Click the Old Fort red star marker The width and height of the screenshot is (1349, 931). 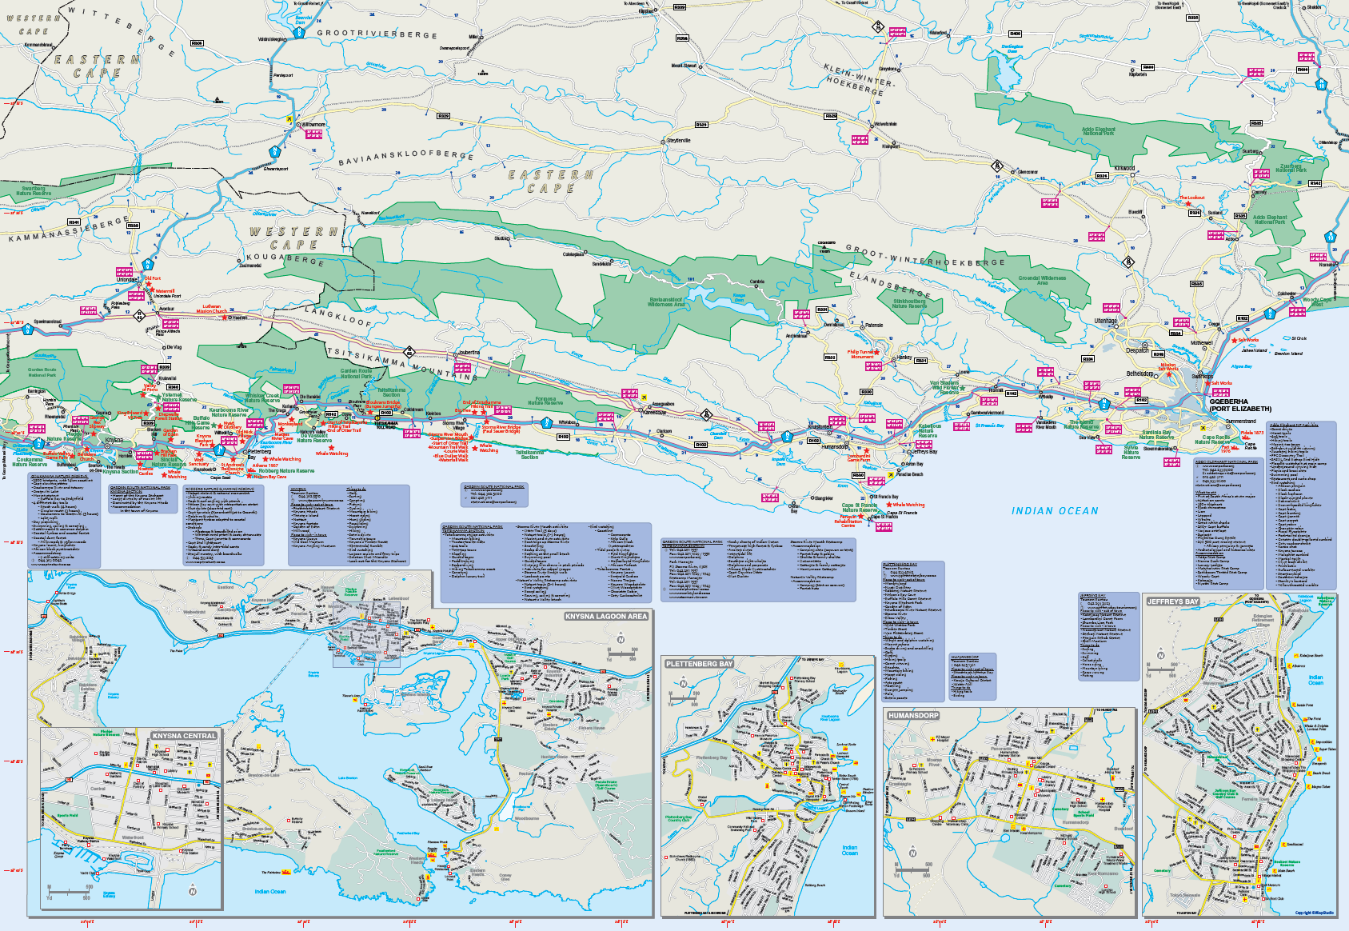(x=147, y=284)
